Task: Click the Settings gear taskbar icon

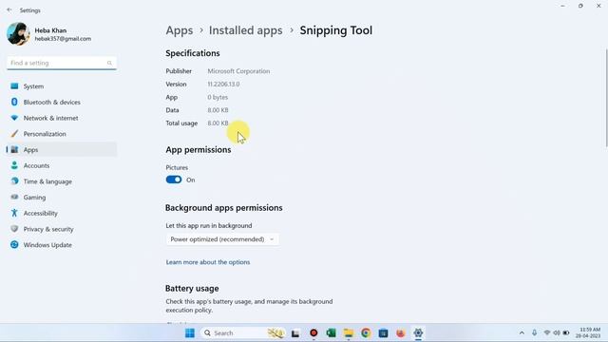Action: click(418, 333)
